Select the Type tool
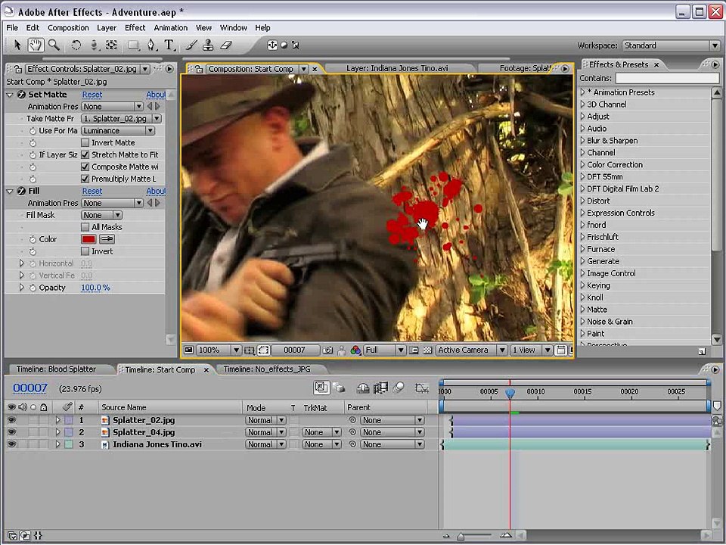Image resolution: width=726 pixels, height=545 pixels. [x=169, y=45]
